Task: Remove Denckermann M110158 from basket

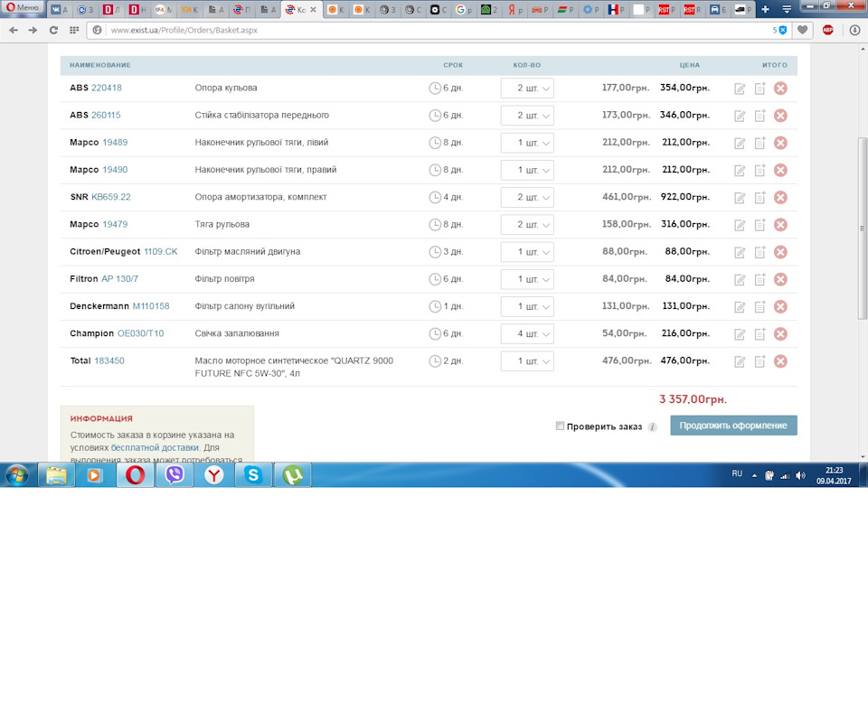Action: [x=780, y=306]
